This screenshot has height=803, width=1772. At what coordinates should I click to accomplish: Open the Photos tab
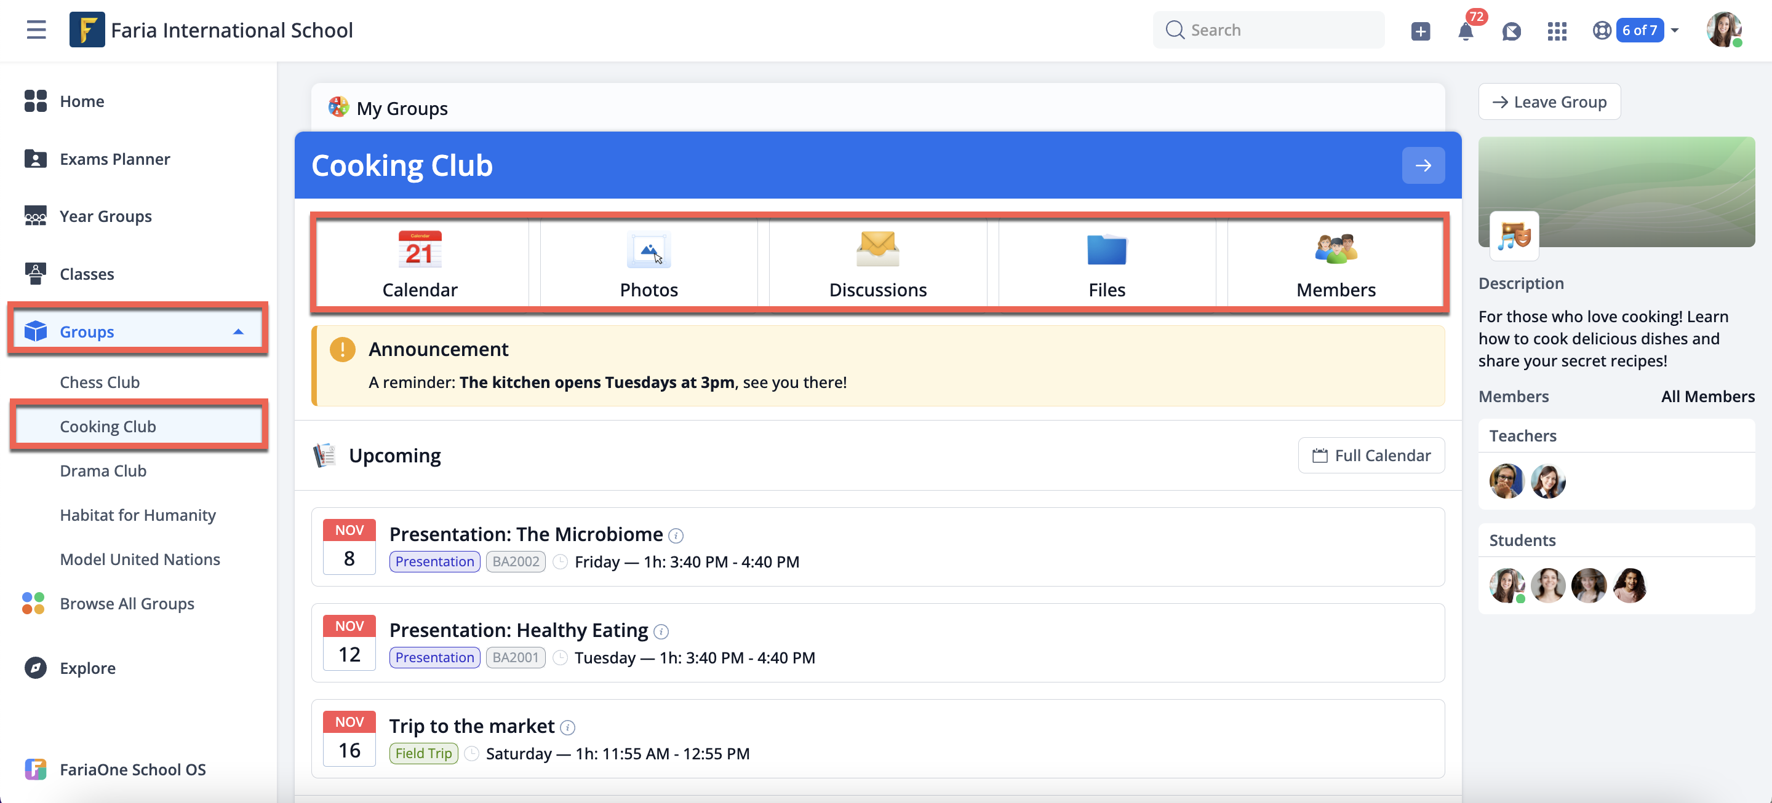[x=649, y=264]
